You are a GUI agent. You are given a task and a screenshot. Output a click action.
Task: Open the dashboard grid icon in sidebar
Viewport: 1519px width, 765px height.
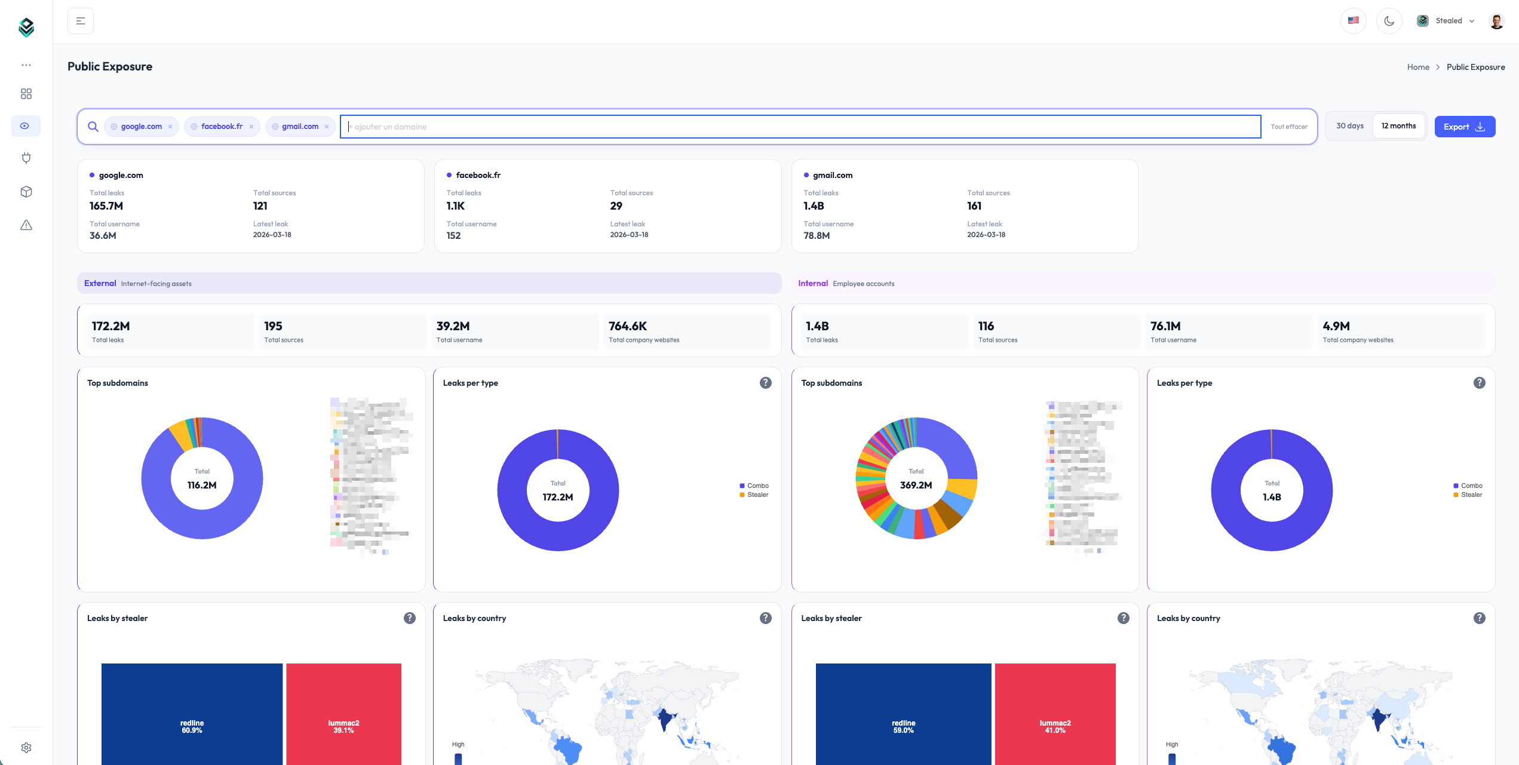point(26,94)
